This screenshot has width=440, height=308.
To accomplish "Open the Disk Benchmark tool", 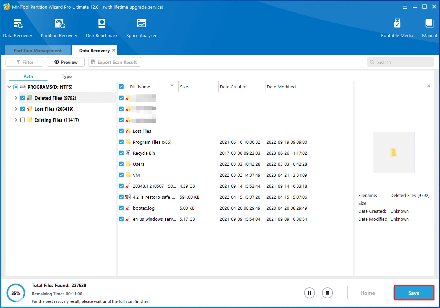I will 102,28.
